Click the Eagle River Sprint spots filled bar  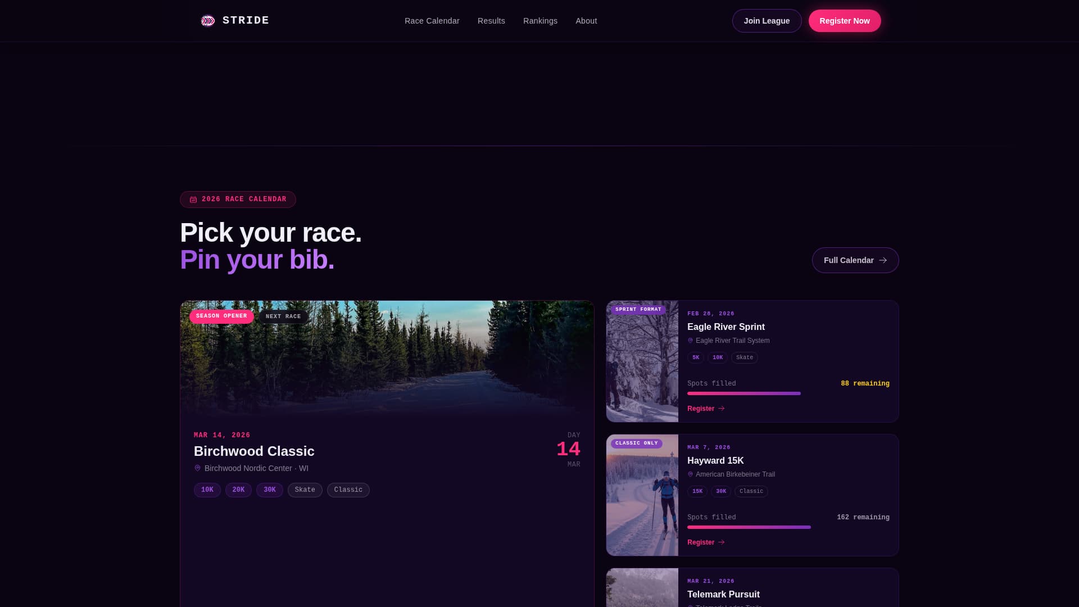(788, 393)
